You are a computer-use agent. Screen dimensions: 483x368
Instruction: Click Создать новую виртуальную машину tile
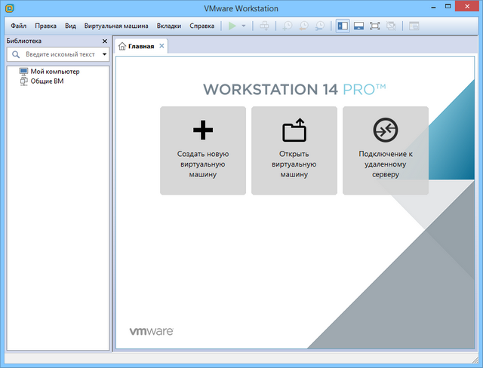coord(203,151)
